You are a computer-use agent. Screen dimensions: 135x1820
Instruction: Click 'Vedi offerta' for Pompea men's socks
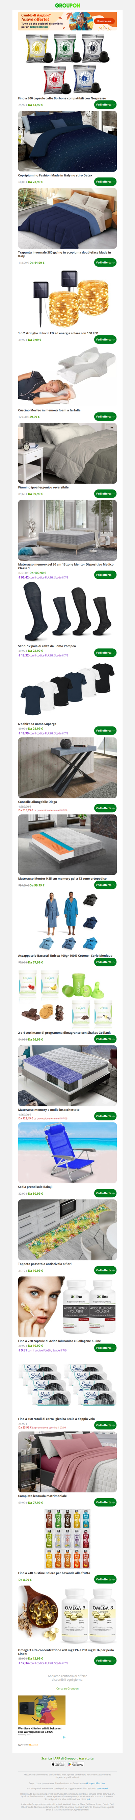tap(105, 652)
